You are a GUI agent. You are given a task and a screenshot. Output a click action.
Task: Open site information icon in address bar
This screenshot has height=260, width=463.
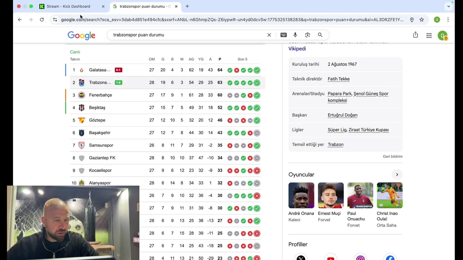pyautogui.click(x=55, y=20)
